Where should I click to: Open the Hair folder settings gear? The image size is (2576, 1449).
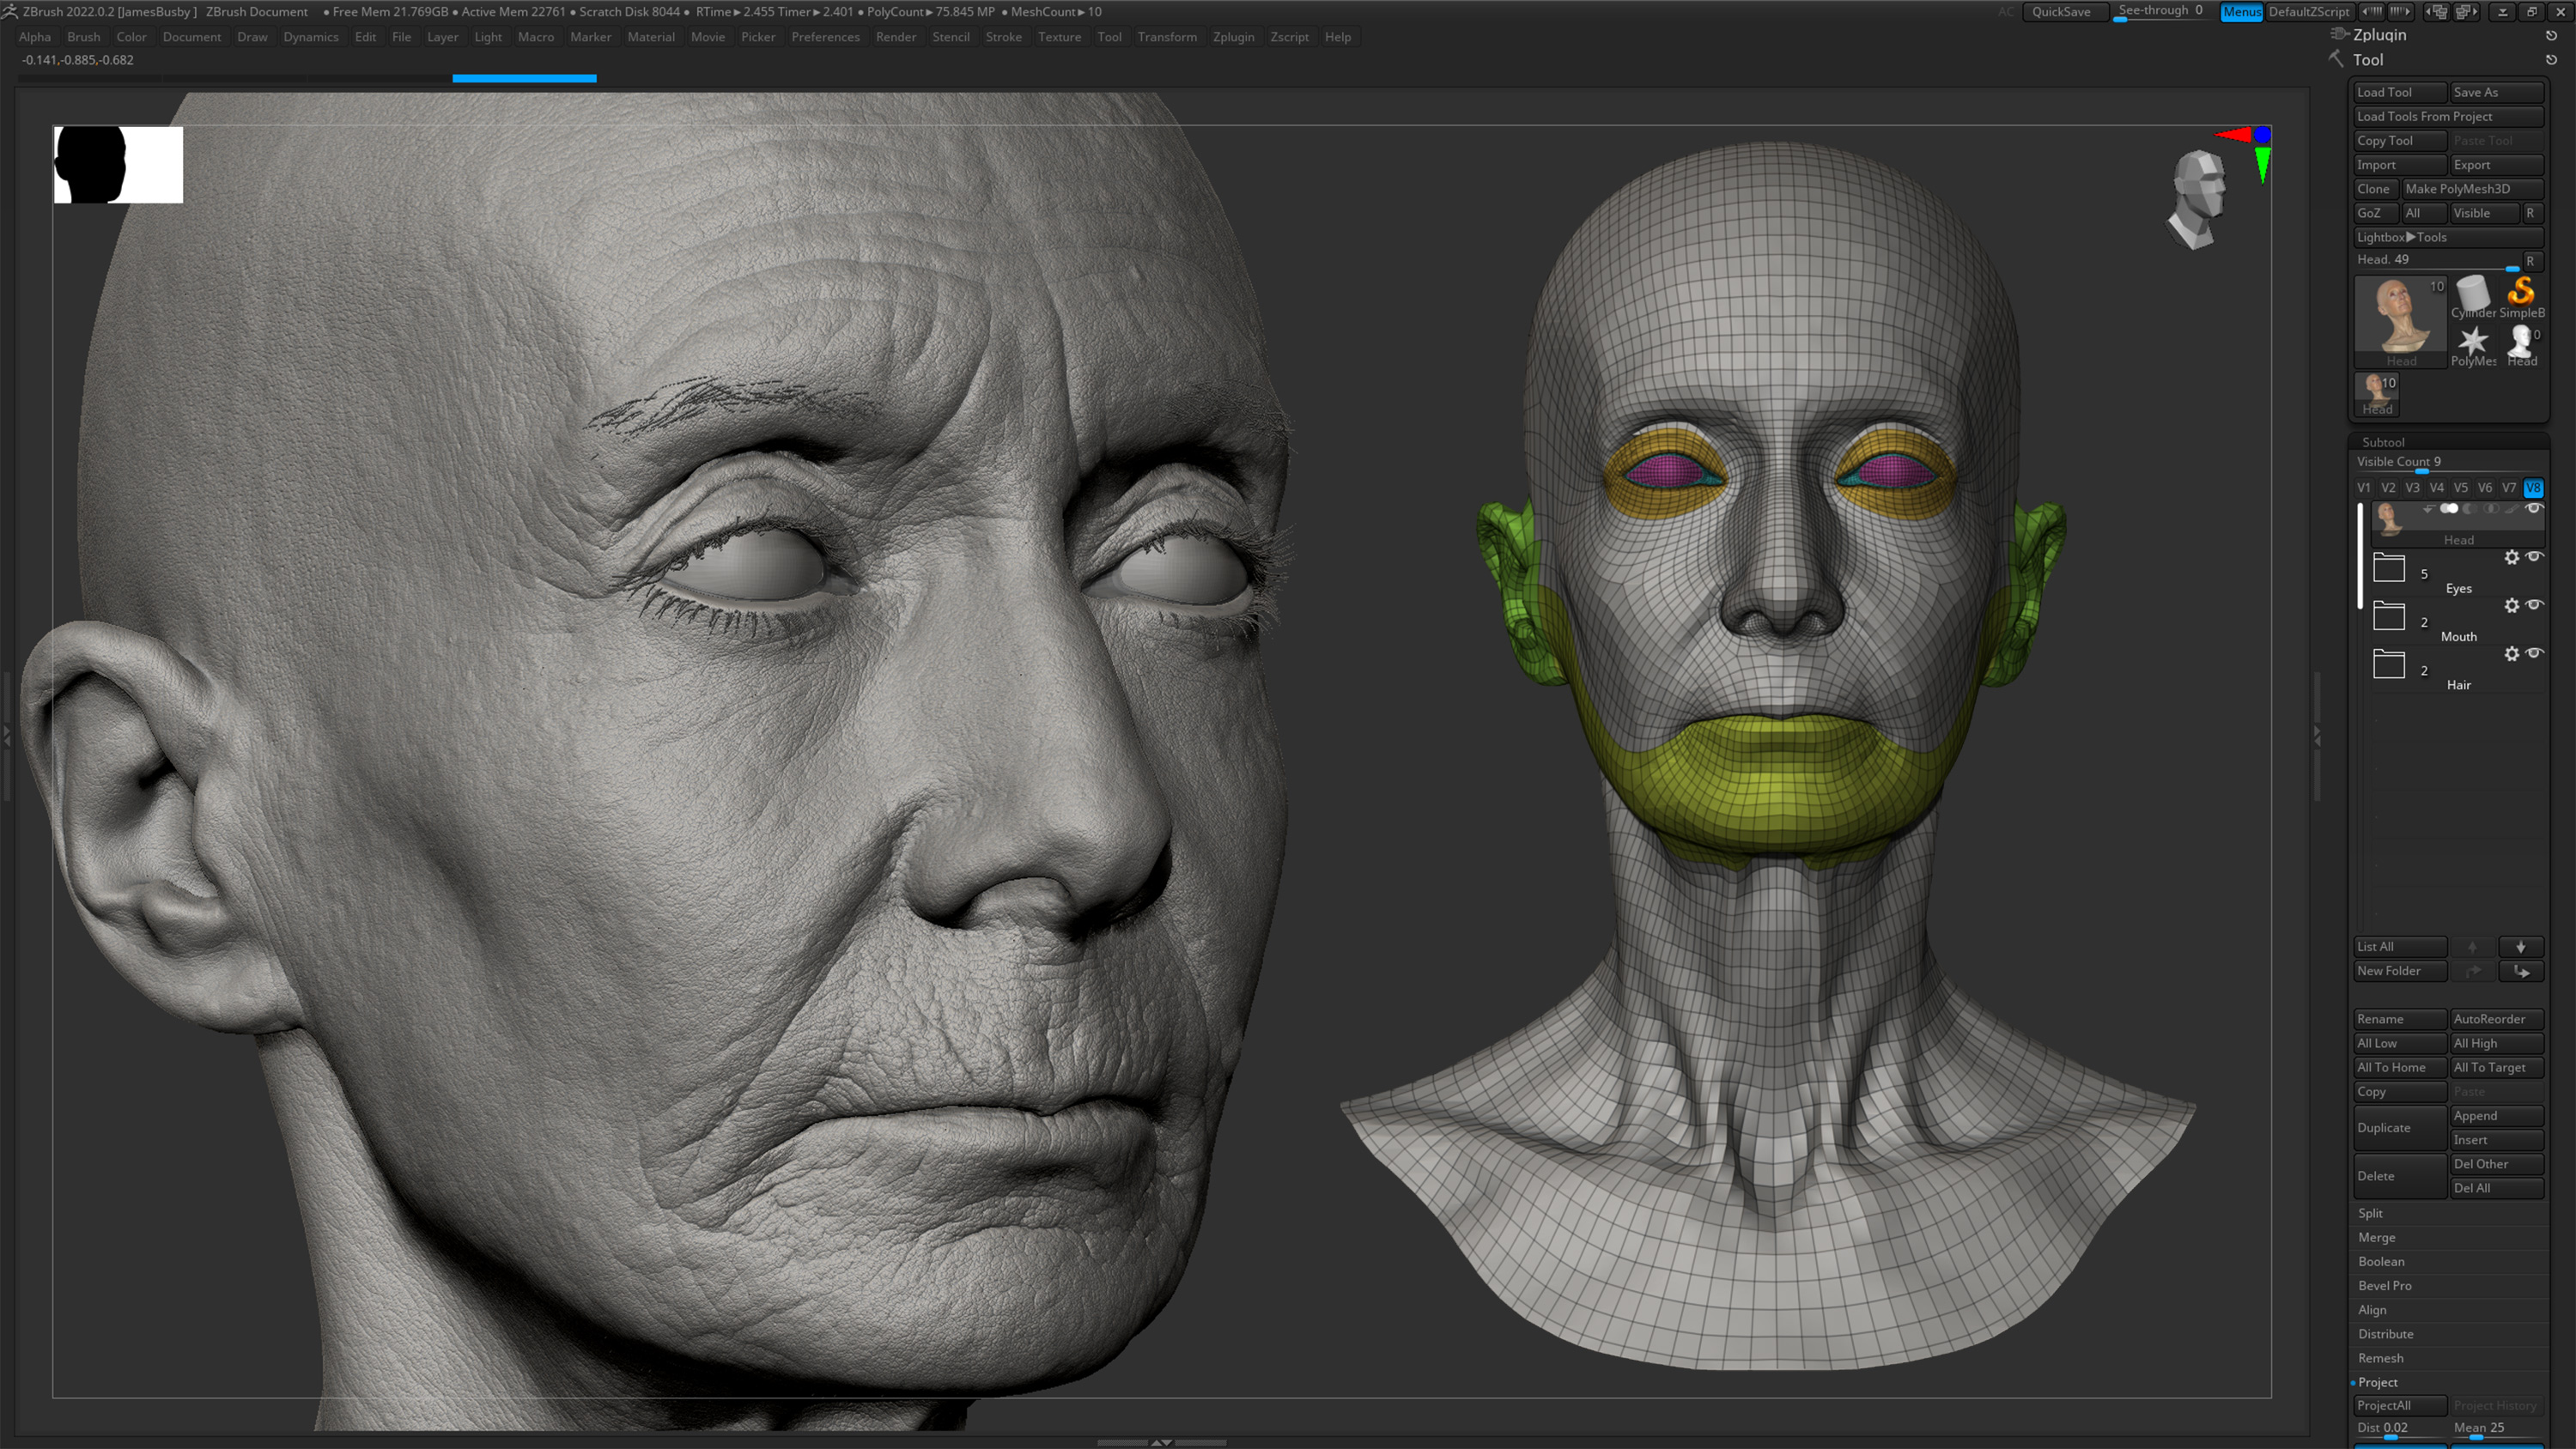2513,654
